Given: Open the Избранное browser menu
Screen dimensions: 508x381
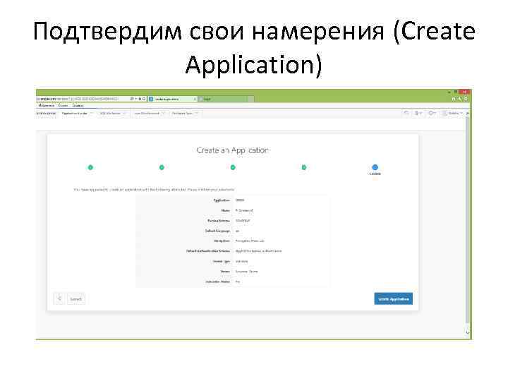Looking at the screenshot, I should (47, 106).
